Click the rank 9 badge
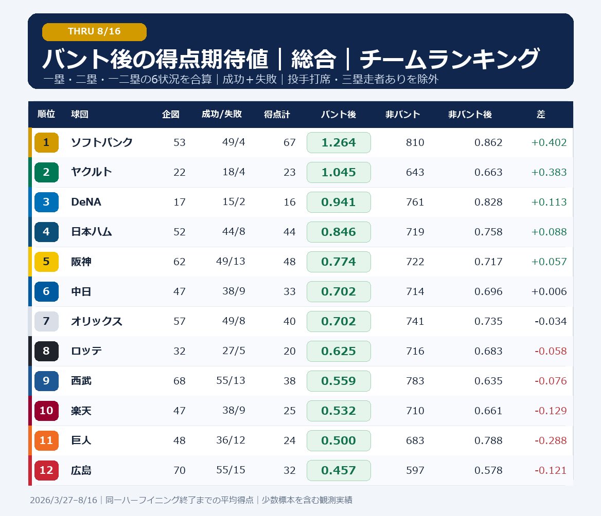Viewport: 601px width, 516px height. click(46, 381)
